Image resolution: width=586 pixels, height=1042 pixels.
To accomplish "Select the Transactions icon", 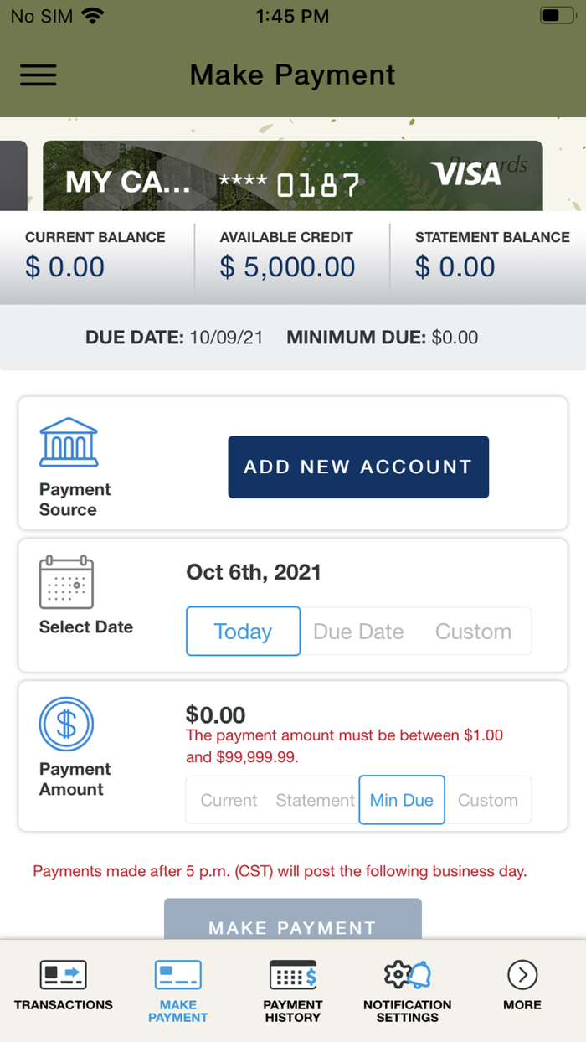I will (x=63, y=974).
